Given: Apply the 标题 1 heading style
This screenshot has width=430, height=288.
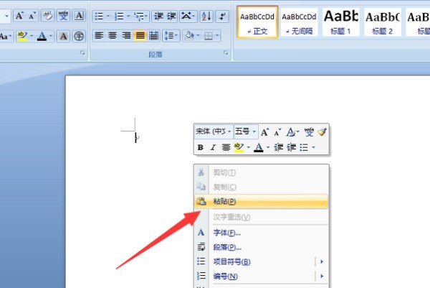Looking at the screenshot, I should (x=341, y=22).
